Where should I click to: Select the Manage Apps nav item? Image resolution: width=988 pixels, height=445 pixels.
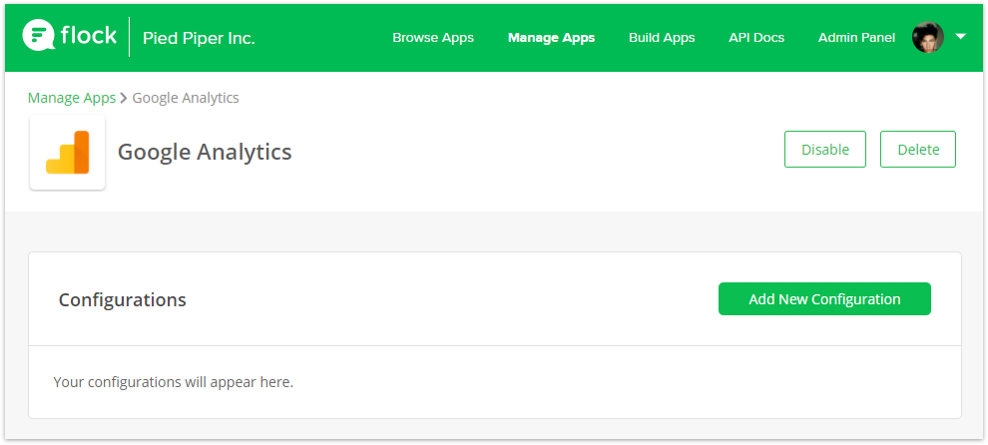(551, 38)
